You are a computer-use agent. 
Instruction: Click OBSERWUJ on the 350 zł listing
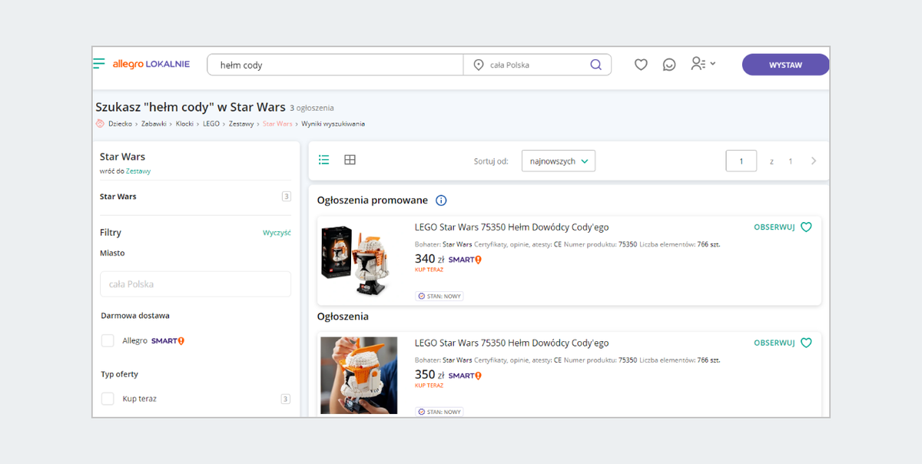[x=774, y=343]
